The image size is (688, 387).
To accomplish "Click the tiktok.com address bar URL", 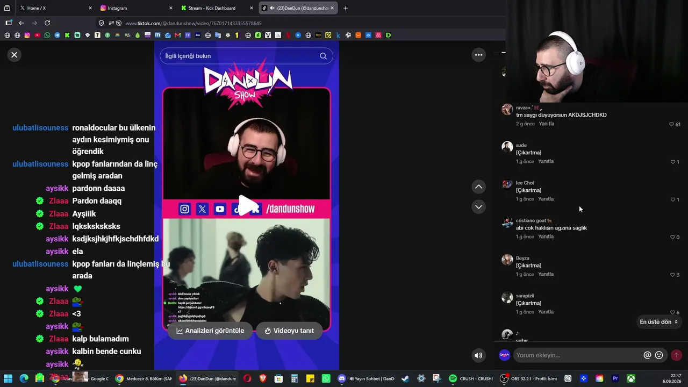I will click(193, 23).
